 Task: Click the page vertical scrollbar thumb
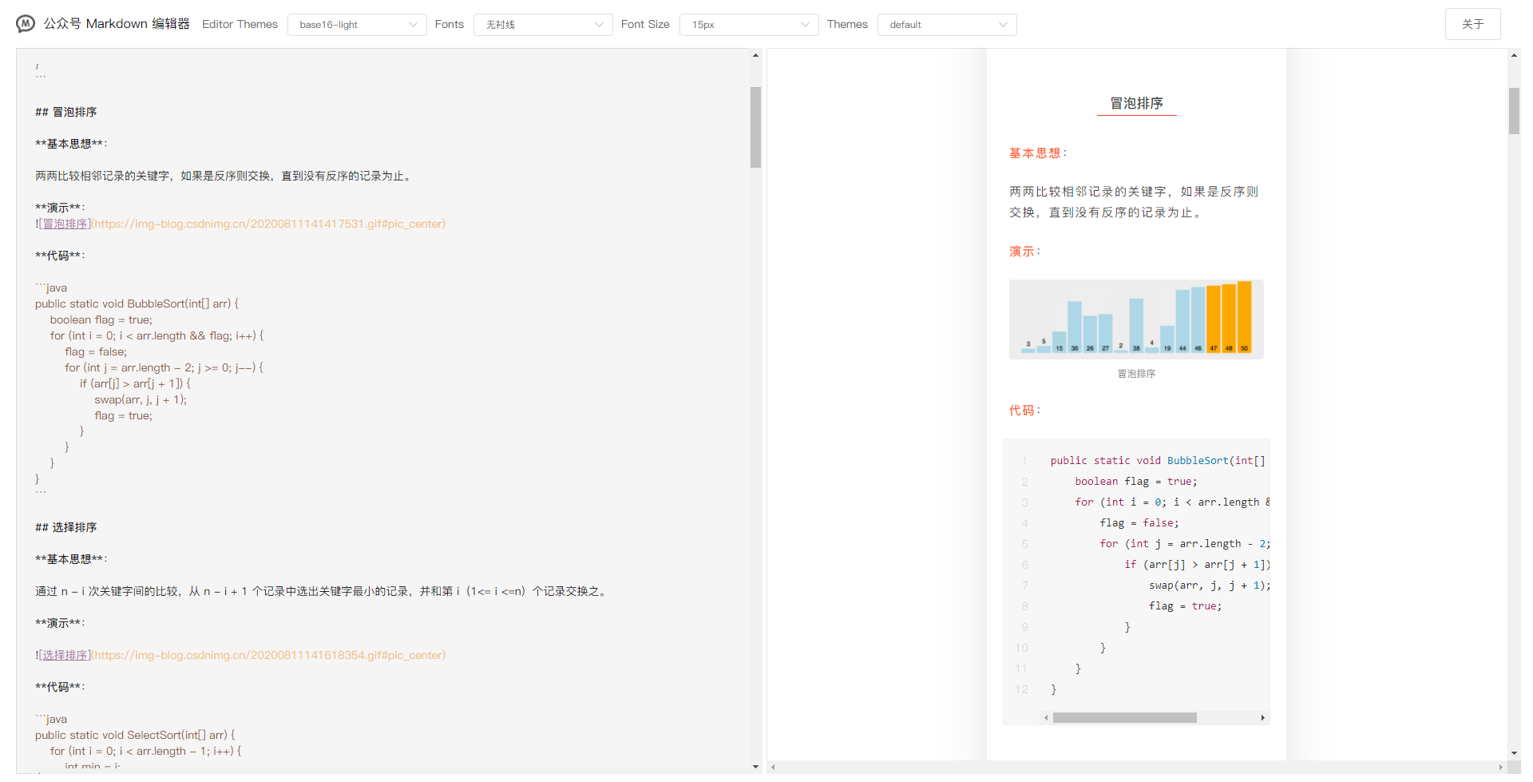click(x=1514, y=111)
